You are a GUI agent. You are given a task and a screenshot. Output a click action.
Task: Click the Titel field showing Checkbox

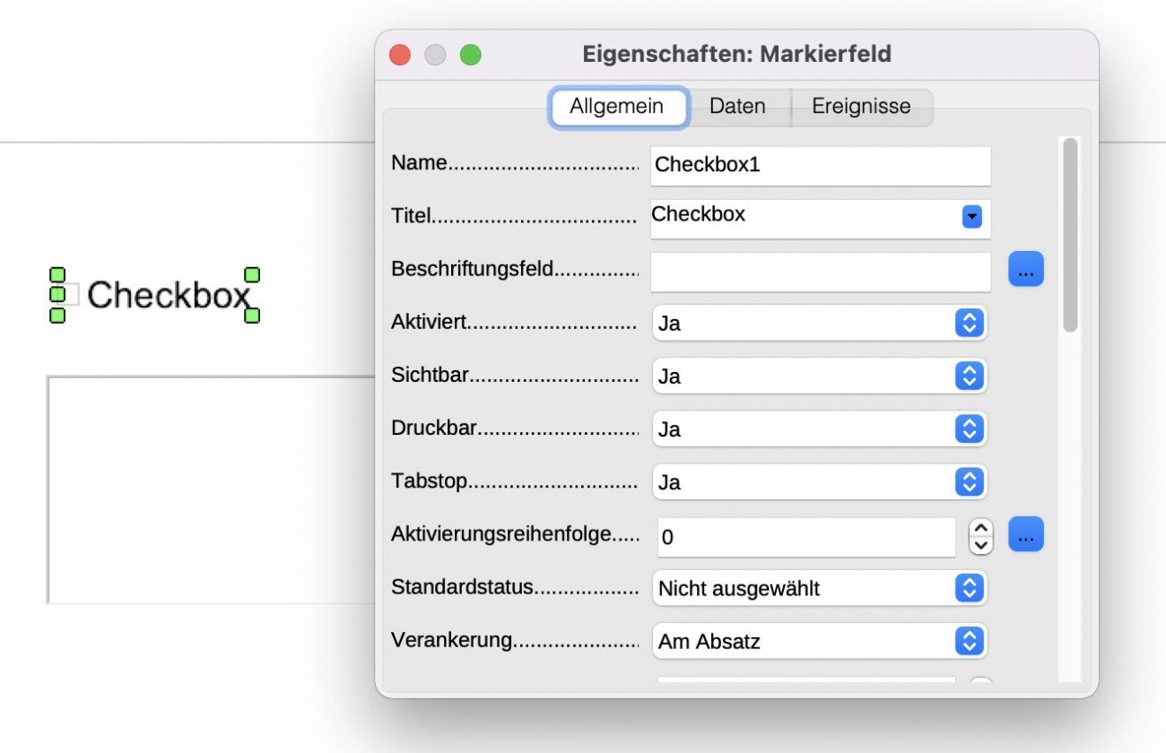tap(807, 216)
